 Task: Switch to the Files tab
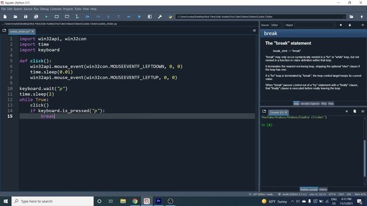tap(331, 104)
